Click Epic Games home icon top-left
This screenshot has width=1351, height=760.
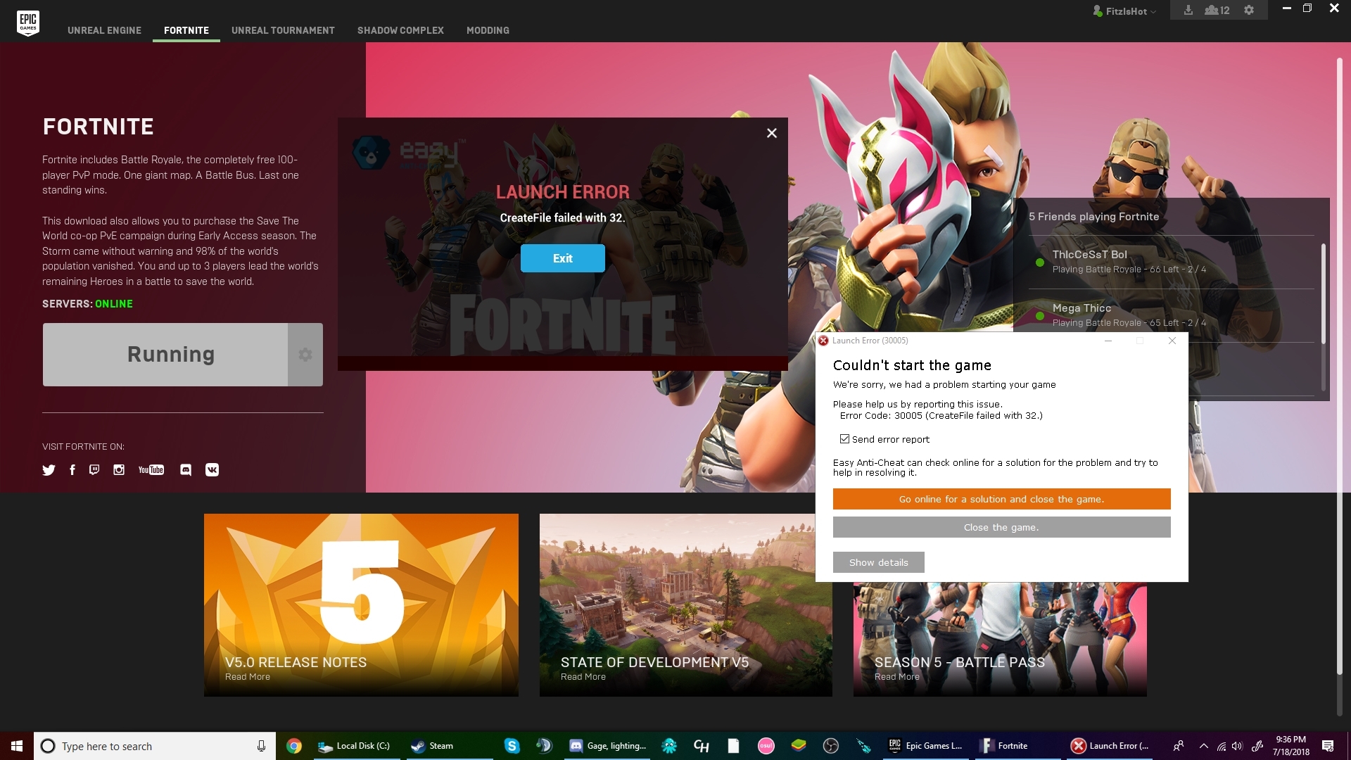(x=27, y=21)
